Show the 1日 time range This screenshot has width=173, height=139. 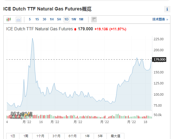point(13,136)
